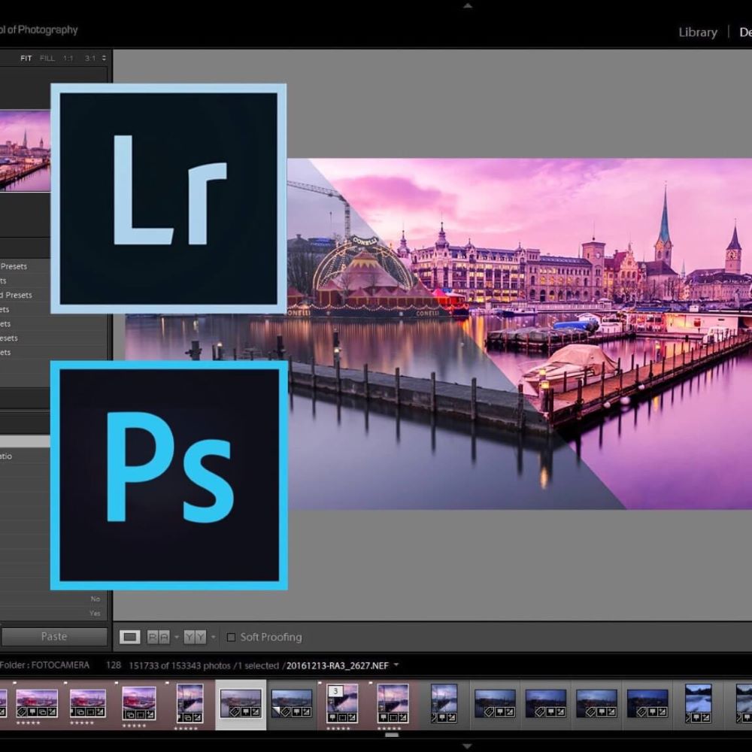Enable the Soft Proofing checkbox
Viewport: 752px width, 752px height.
[x=231, y=637]
